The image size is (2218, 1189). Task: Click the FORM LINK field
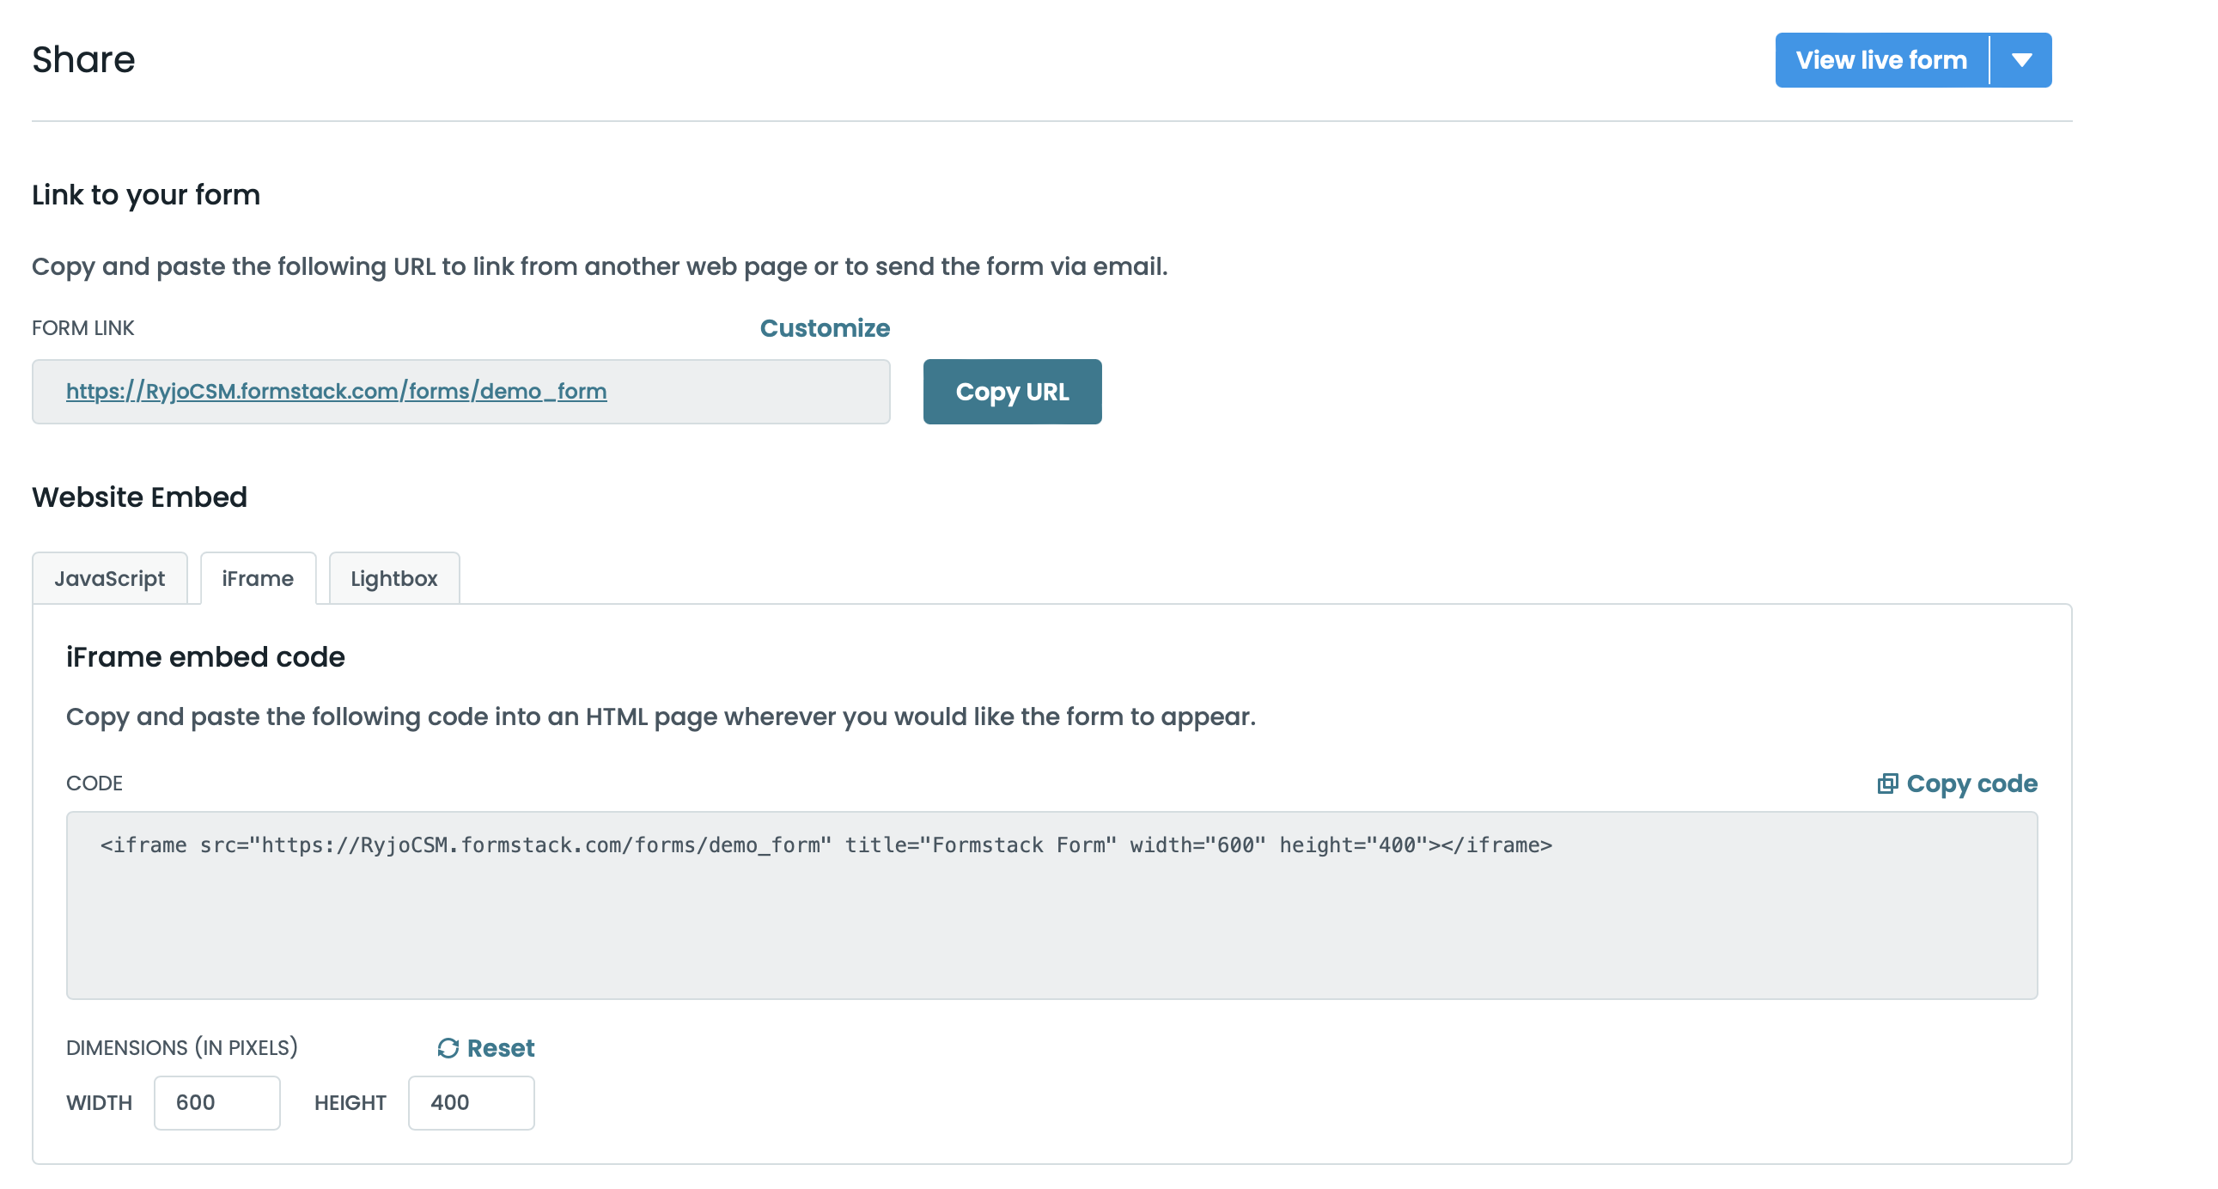coord(460,391)
